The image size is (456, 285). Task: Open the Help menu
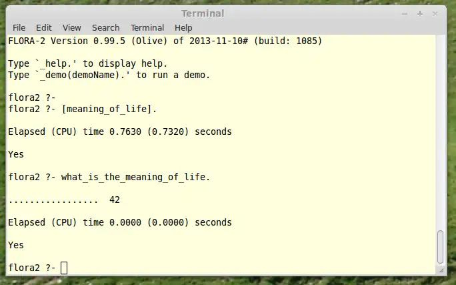pos(183,27)
